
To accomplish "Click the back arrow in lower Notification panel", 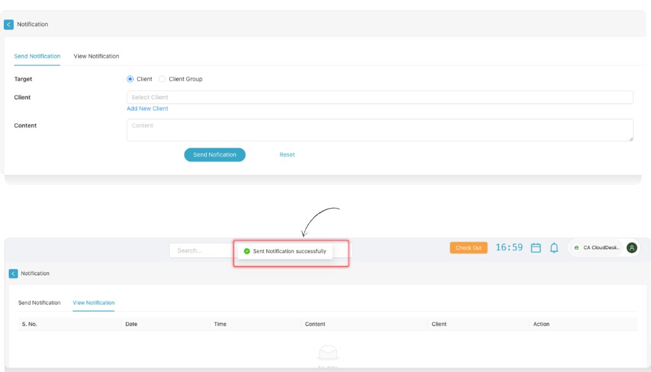I will (x=12, y=273).
